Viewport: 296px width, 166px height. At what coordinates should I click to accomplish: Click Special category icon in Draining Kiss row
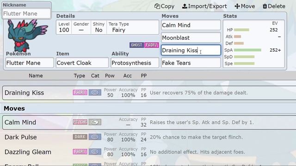point(95,92)
